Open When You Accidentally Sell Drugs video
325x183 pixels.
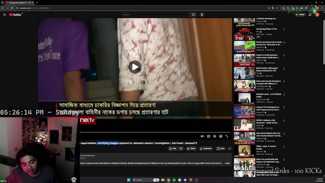tap(268, 160)
